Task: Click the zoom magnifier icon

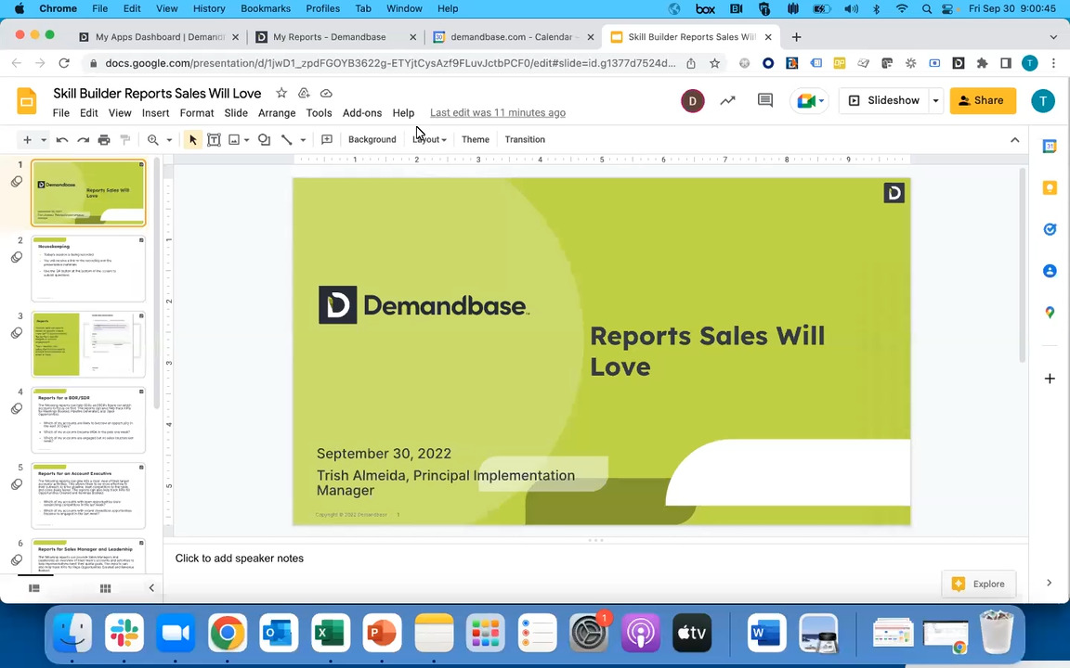Action: (x=153, y=140)
